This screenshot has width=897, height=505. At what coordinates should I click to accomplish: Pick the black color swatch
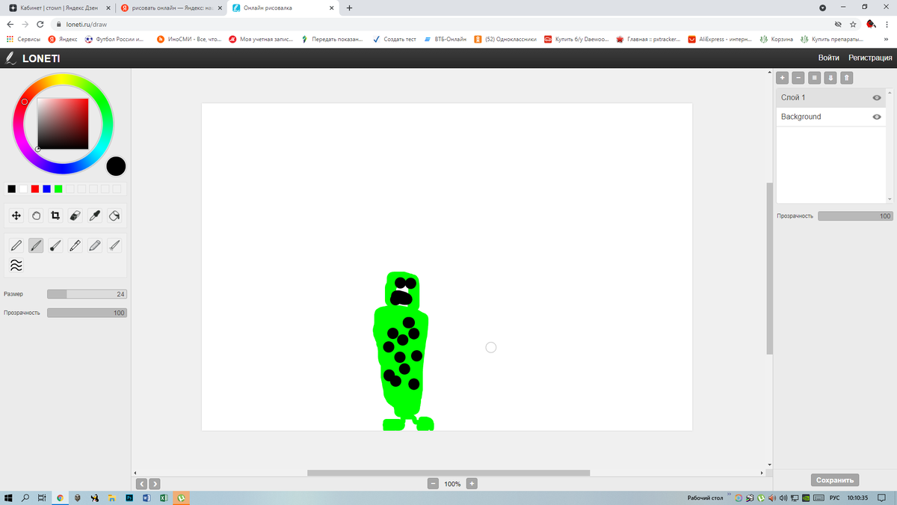click(x=11, y=189)
